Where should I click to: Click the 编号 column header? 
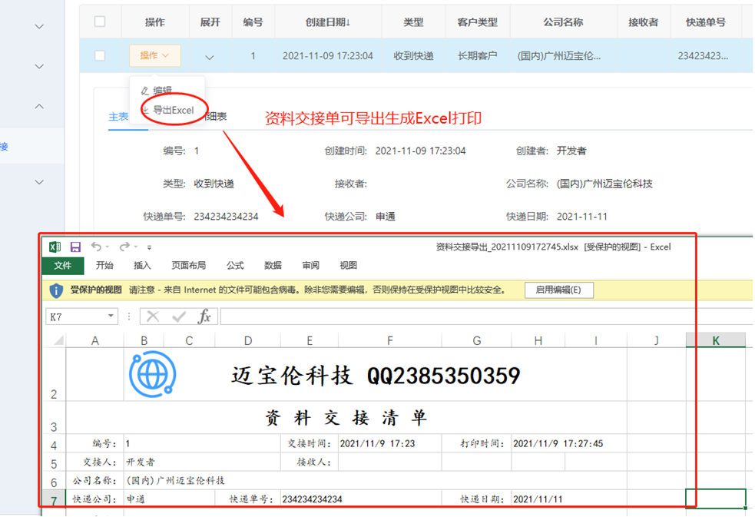point(253,22)
